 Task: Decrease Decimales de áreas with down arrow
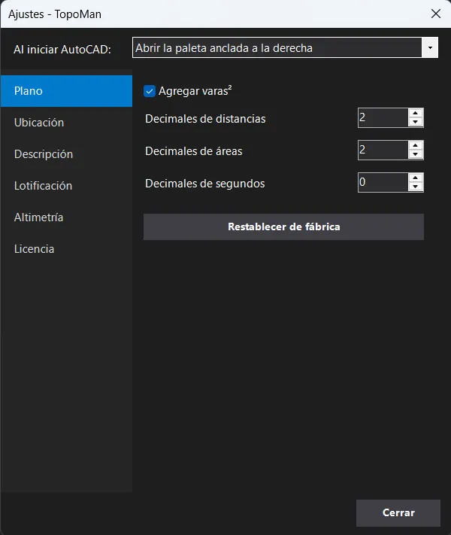point(415,154)
